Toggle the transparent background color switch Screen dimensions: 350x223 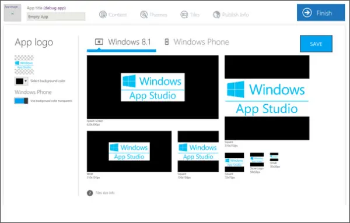pyautogui.click(x=21, y=101)
